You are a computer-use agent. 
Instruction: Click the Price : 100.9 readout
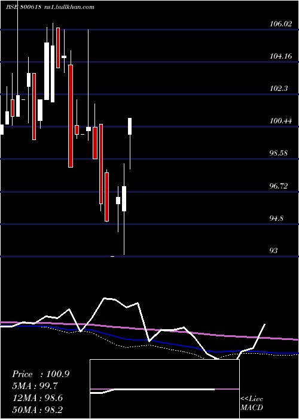41,374
